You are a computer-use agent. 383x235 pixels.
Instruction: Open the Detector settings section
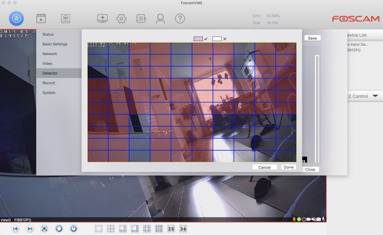coord(50,73)
